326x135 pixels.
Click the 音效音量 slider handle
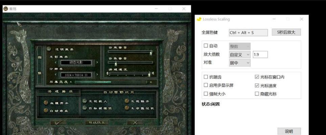click(152, 53)
